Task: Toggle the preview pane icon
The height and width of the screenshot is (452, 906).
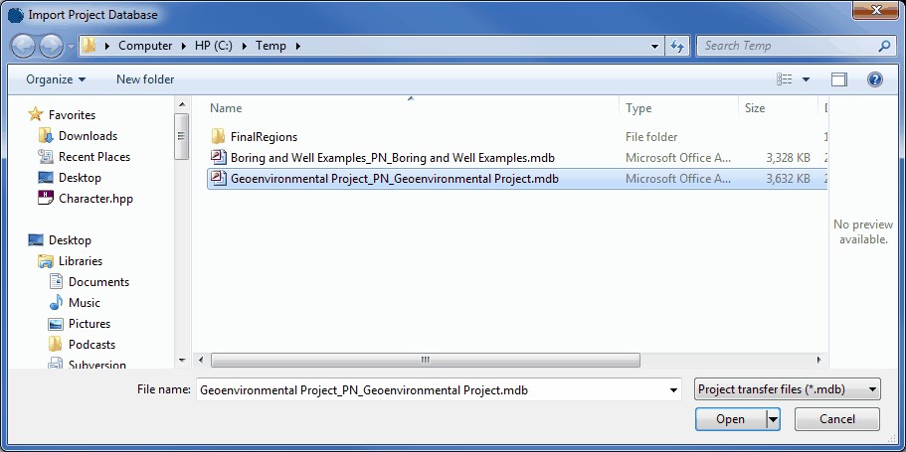Action: click(x=839, y=79)
